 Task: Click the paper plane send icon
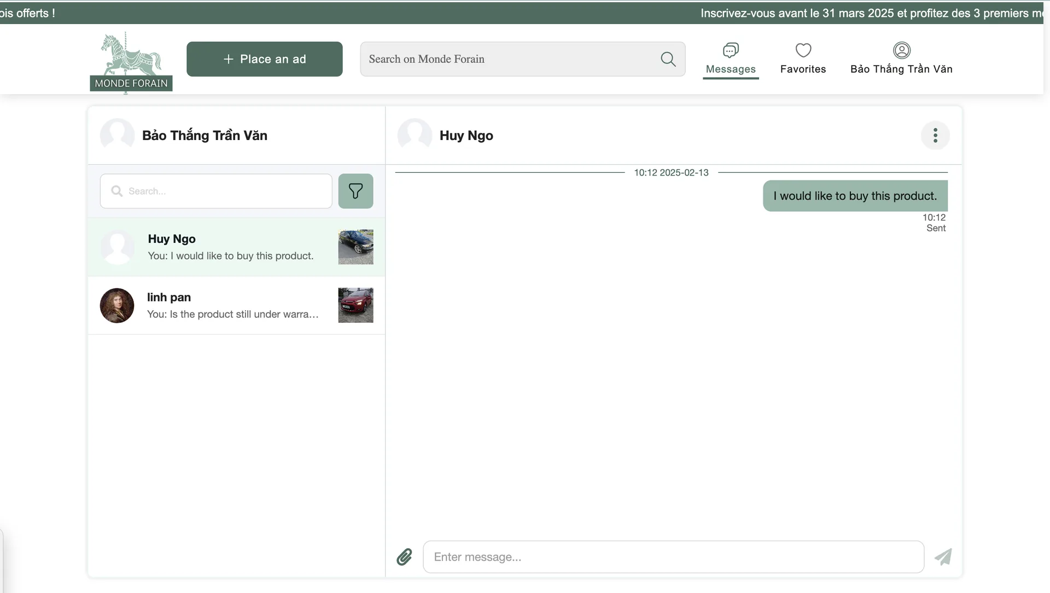click(943, 557)
